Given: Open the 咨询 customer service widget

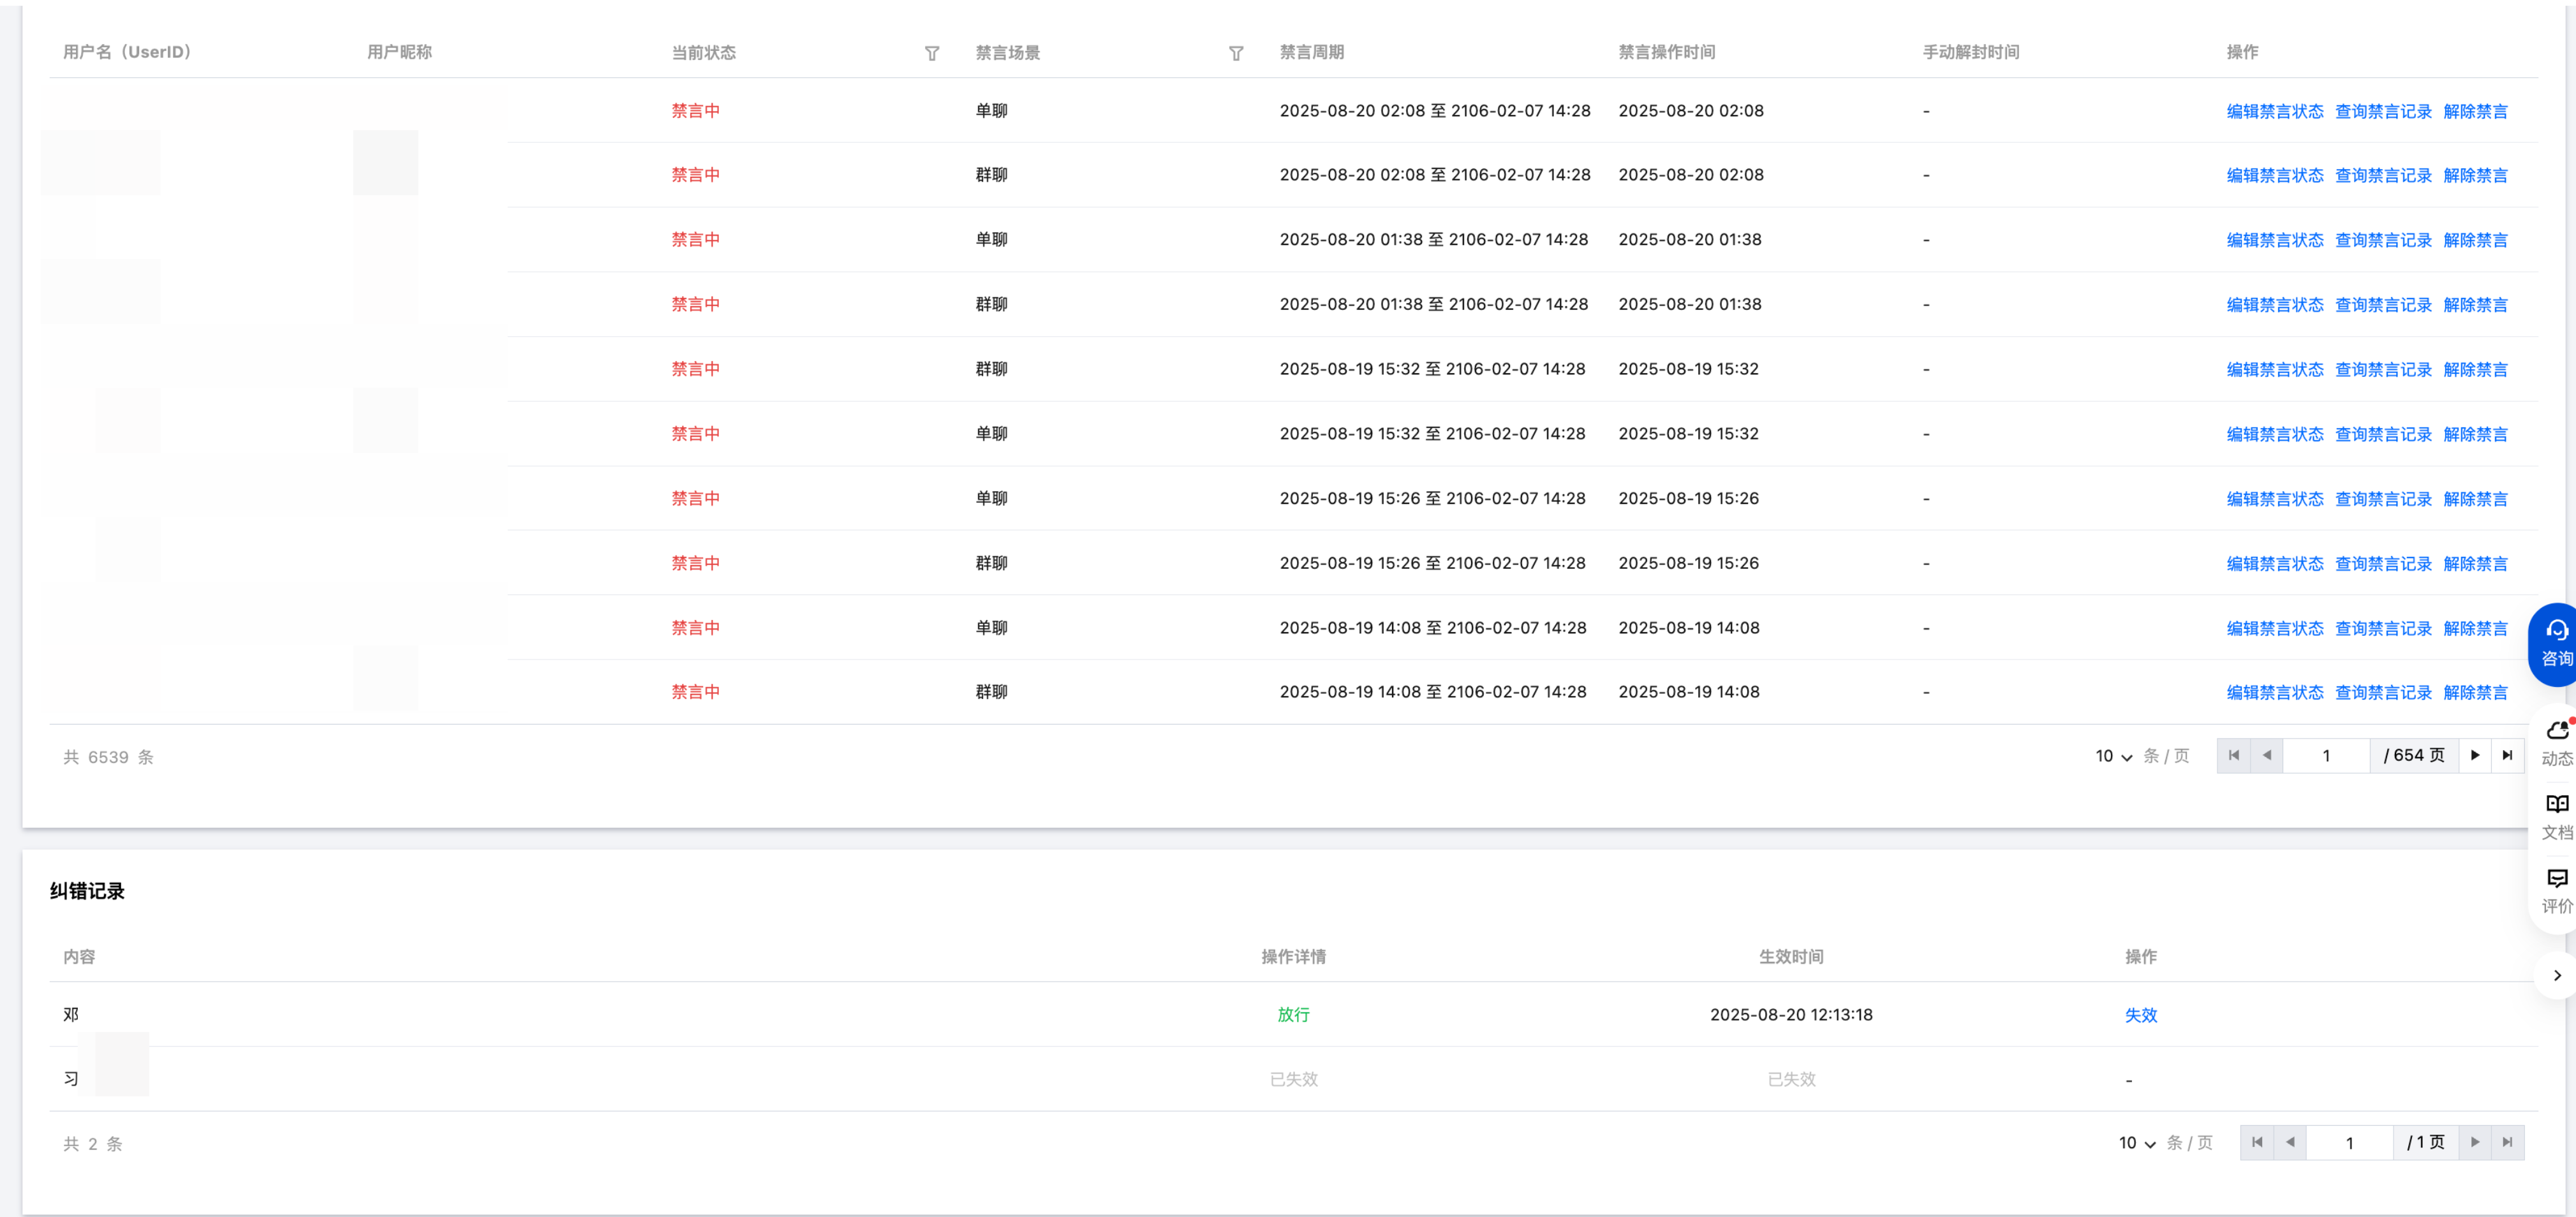Looking at the screenshot, I should (x=2556, y=644).
